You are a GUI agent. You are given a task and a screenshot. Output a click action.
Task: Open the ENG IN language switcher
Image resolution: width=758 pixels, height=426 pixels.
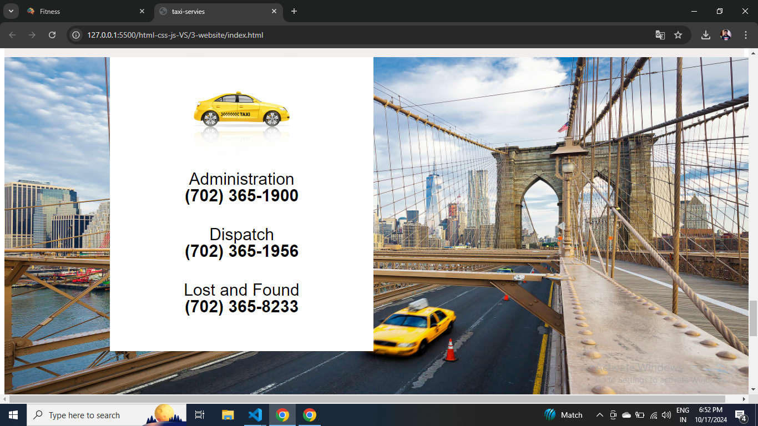click(683, 415)
